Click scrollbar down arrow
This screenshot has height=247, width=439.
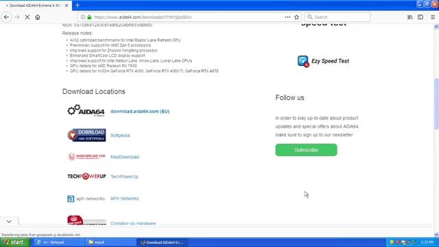click(x=436, y=235)
